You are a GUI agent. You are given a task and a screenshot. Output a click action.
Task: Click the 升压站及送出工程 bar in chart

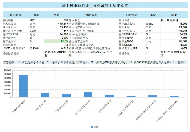click(x=88, y=95)
